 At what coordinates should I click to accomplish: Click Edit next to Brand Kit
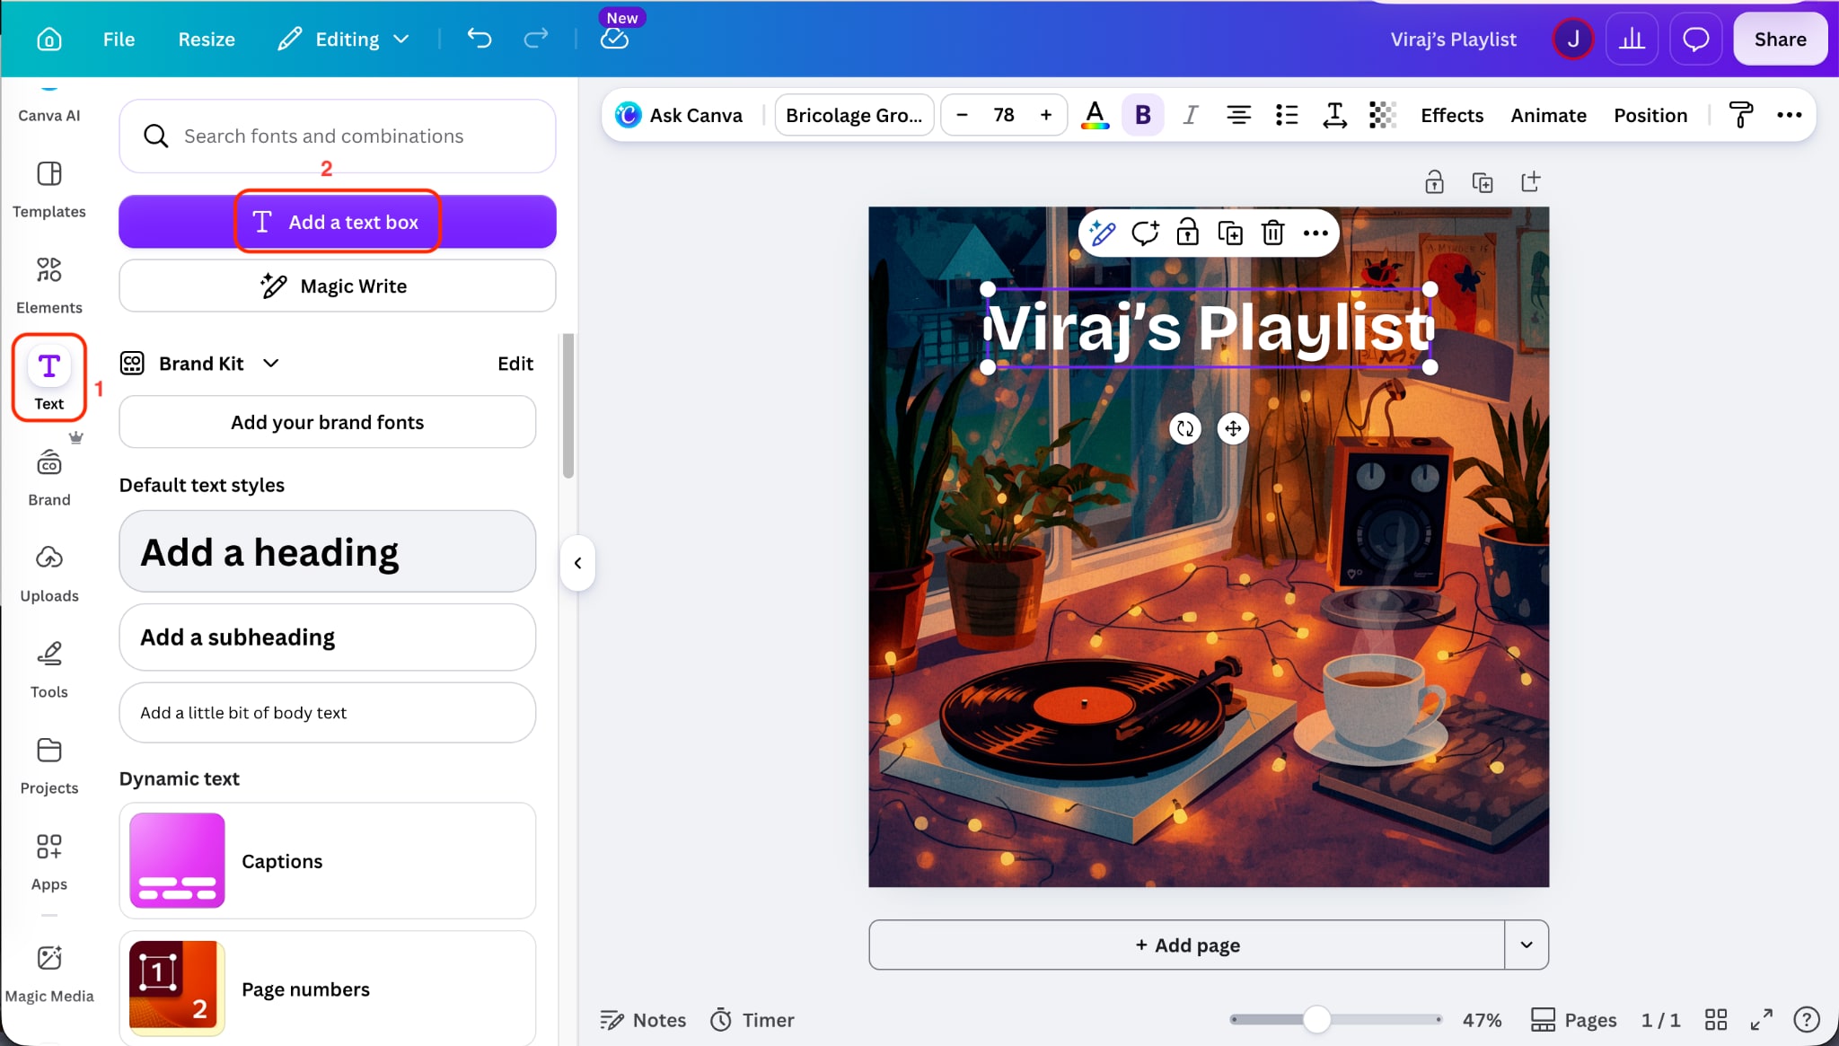pos(515,363)
